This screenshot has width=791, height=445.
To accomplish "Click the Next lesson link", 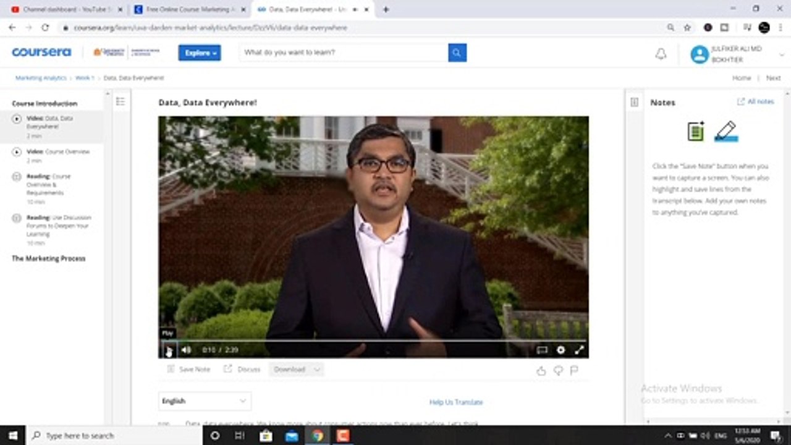I will click(773, 78).
